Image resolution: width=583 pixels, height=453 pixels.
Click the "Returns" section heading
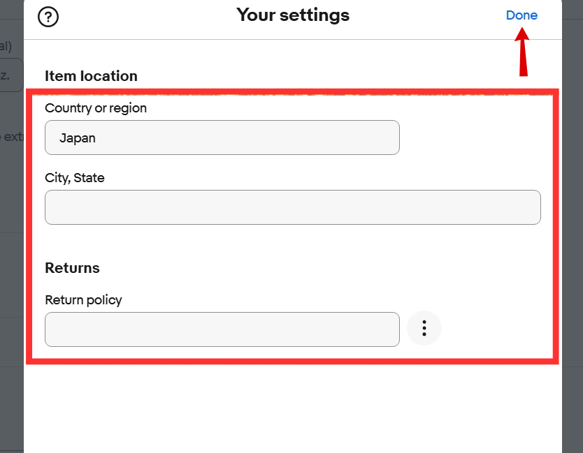click(72, 268)
